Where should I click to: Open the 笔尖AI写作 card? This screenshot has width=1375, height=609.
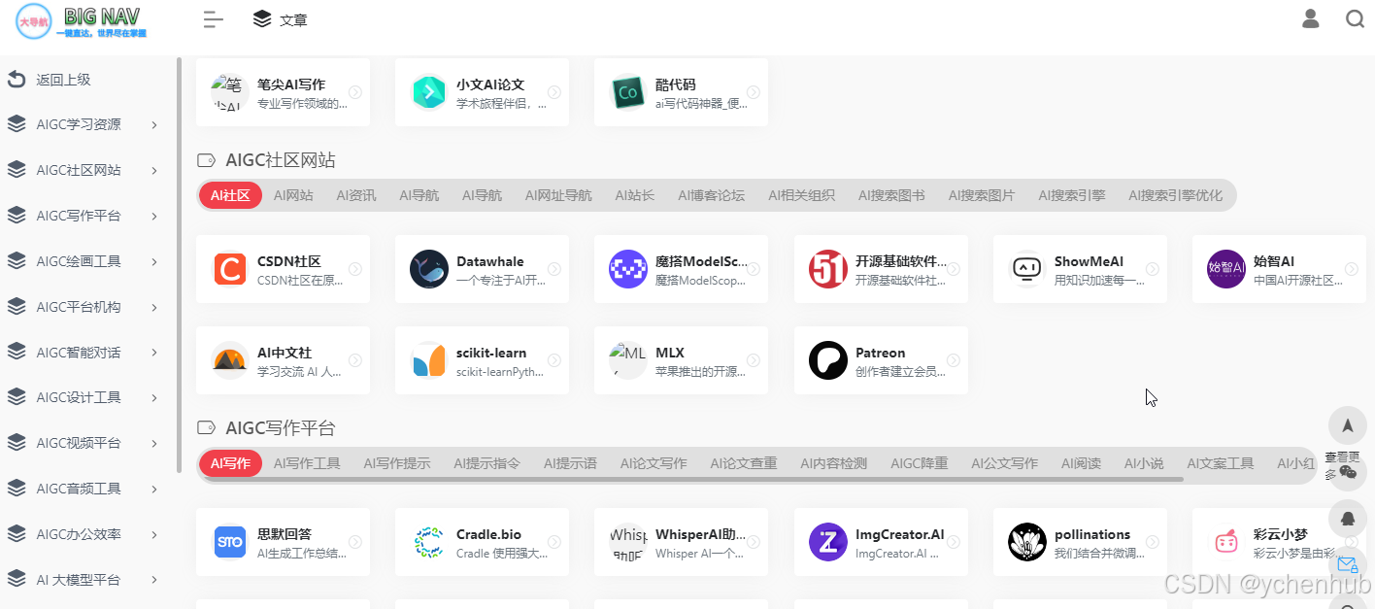click(283, 92)
